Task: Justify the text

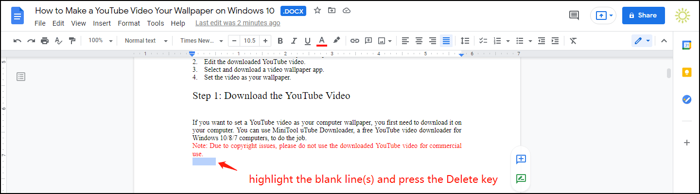Action: 446,41
